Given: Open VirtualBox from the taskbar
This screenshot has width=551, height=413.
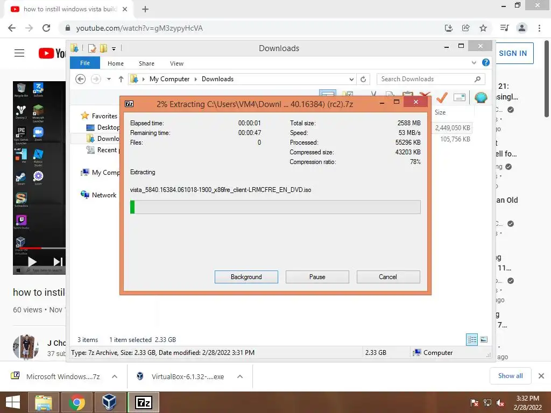Looking at the screenshot, I should pos(109,402).
